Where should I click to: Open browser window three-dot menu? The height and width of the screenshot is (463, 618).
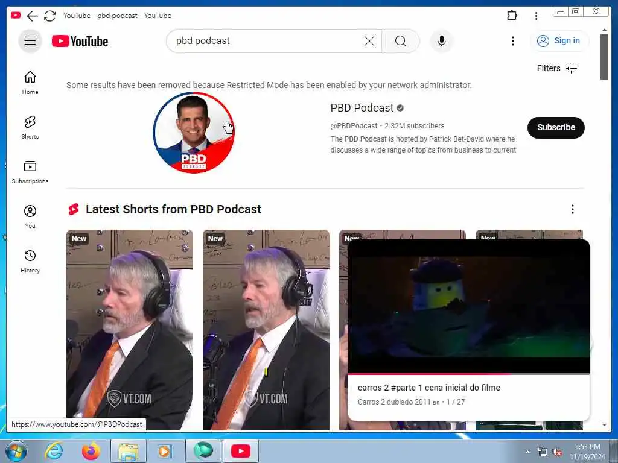point(536,16)
